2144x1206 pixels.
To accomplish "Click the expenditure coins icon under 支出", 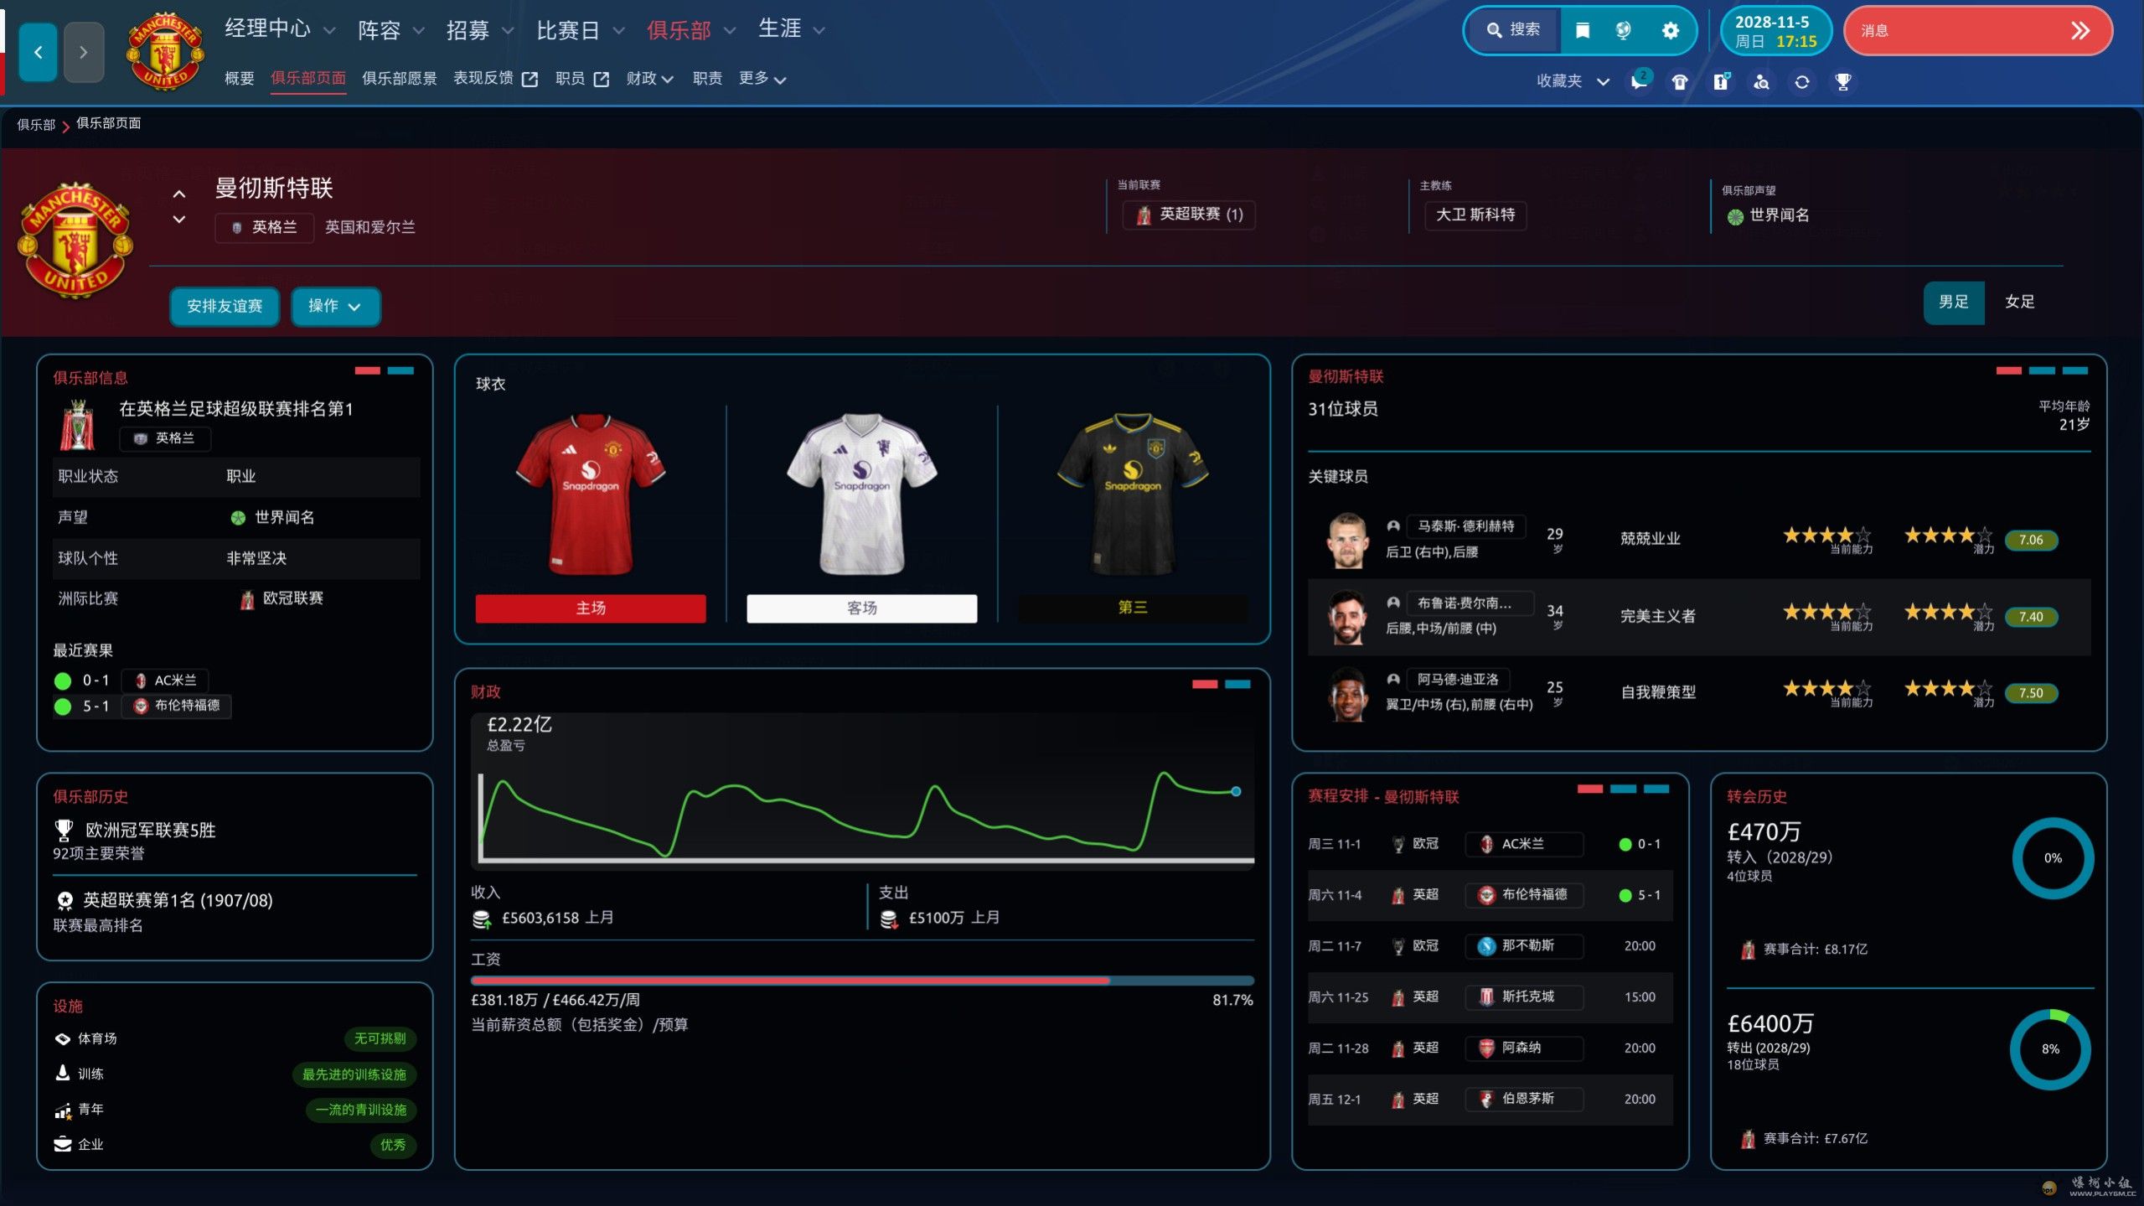I will point(889,919).
